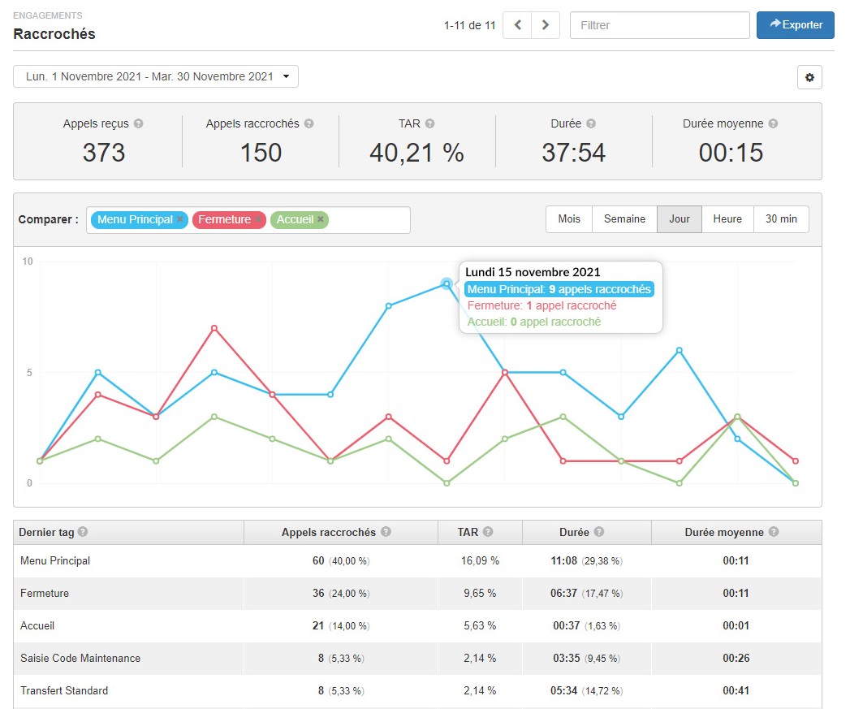
Task: Click help icon next to Appels reçus
Action: 139,124
